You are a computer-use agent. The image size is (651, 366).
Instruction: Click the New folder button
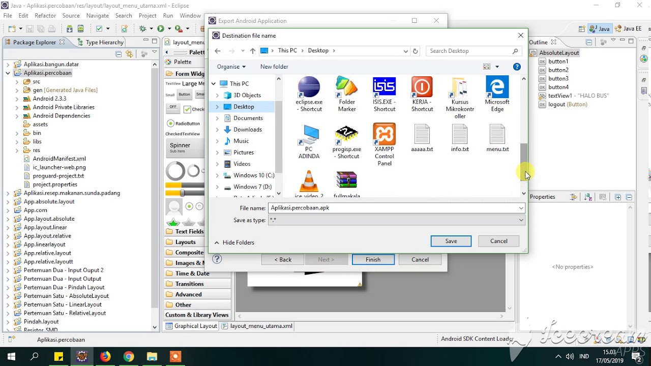[x=274, y=67]
